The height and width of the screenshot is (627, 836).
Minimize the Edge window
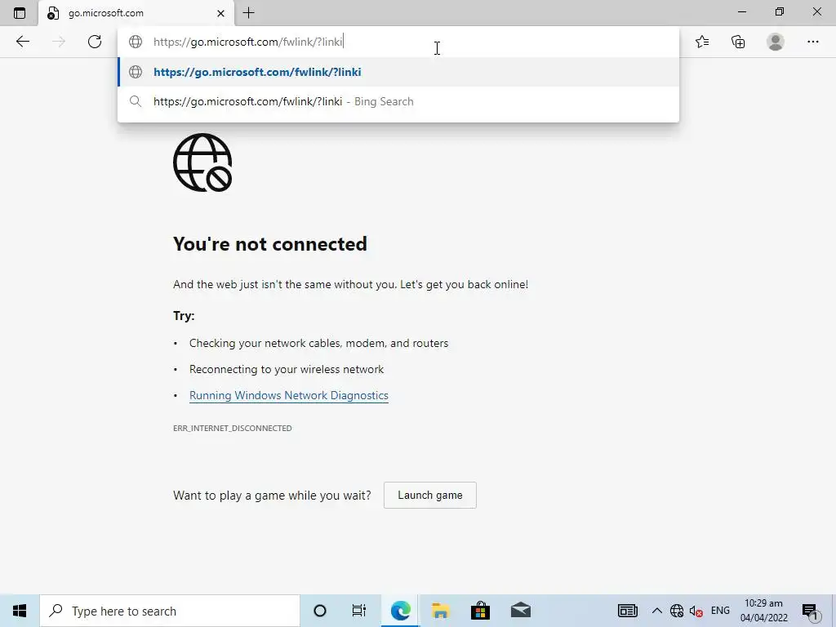(x=742, y=11)
